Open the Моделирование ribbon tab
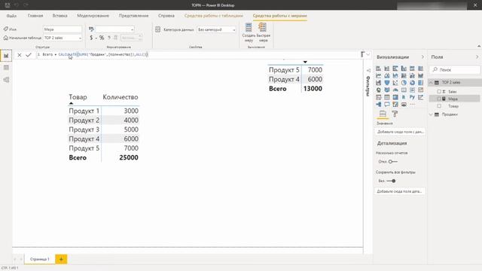Viewport: 482px width, 271px height. 93,16
